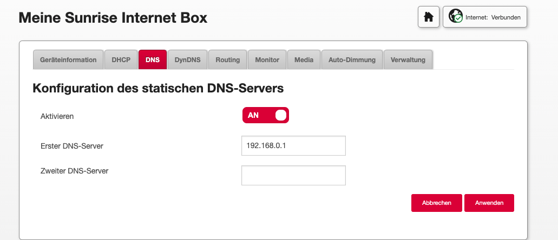Image resolution: width=558 pixels, height=240 pixels.
Task: Click the Meine Sunrise Internet Box title
Action: pyautogui.click(x=113, y=18)
